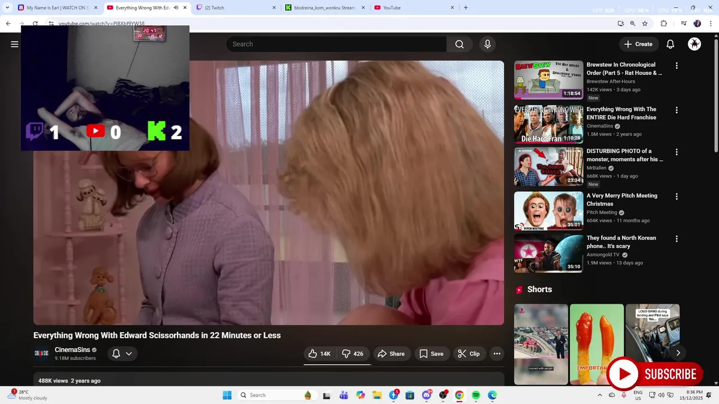Open They found a North Korean phone title
719x404 pixels.
(621, 242)
